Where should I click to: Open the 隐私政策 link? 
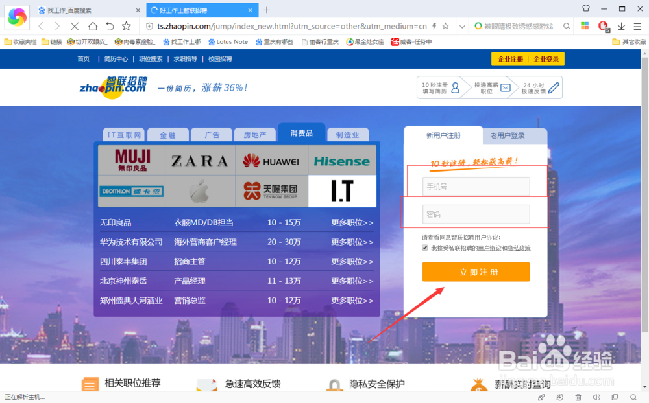coord(519,248)
